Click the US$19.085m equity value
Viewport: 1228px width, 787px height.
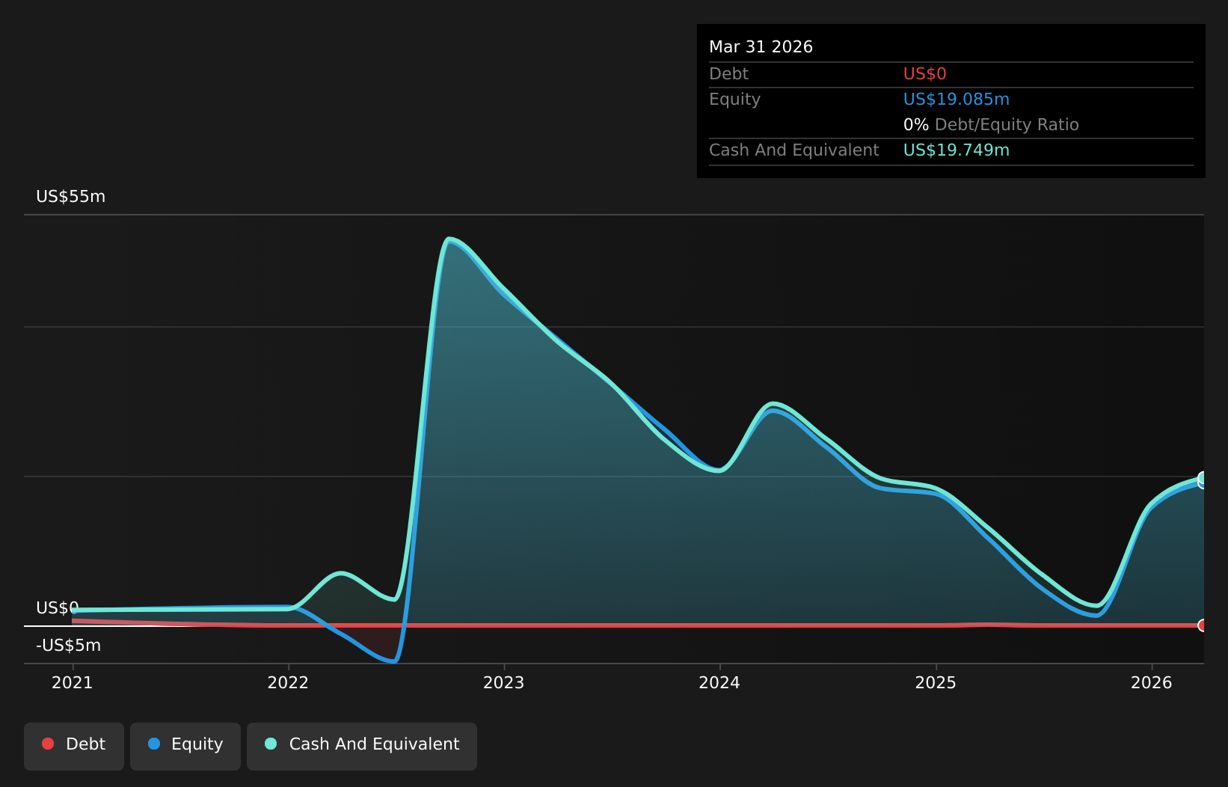(957, 99)
